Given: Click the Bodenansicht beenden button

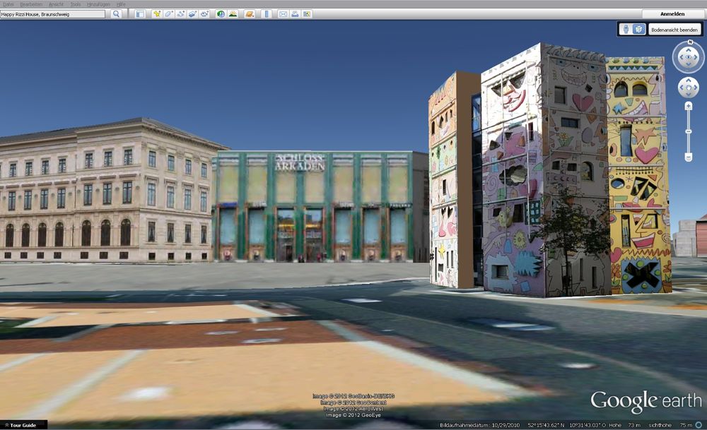Looking at the screenshot, I should [x=674, y=29].
